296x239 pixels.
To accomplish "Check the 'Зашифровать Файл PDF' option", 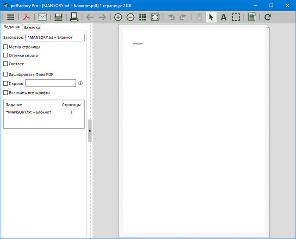I will click(x=6, y=74).
